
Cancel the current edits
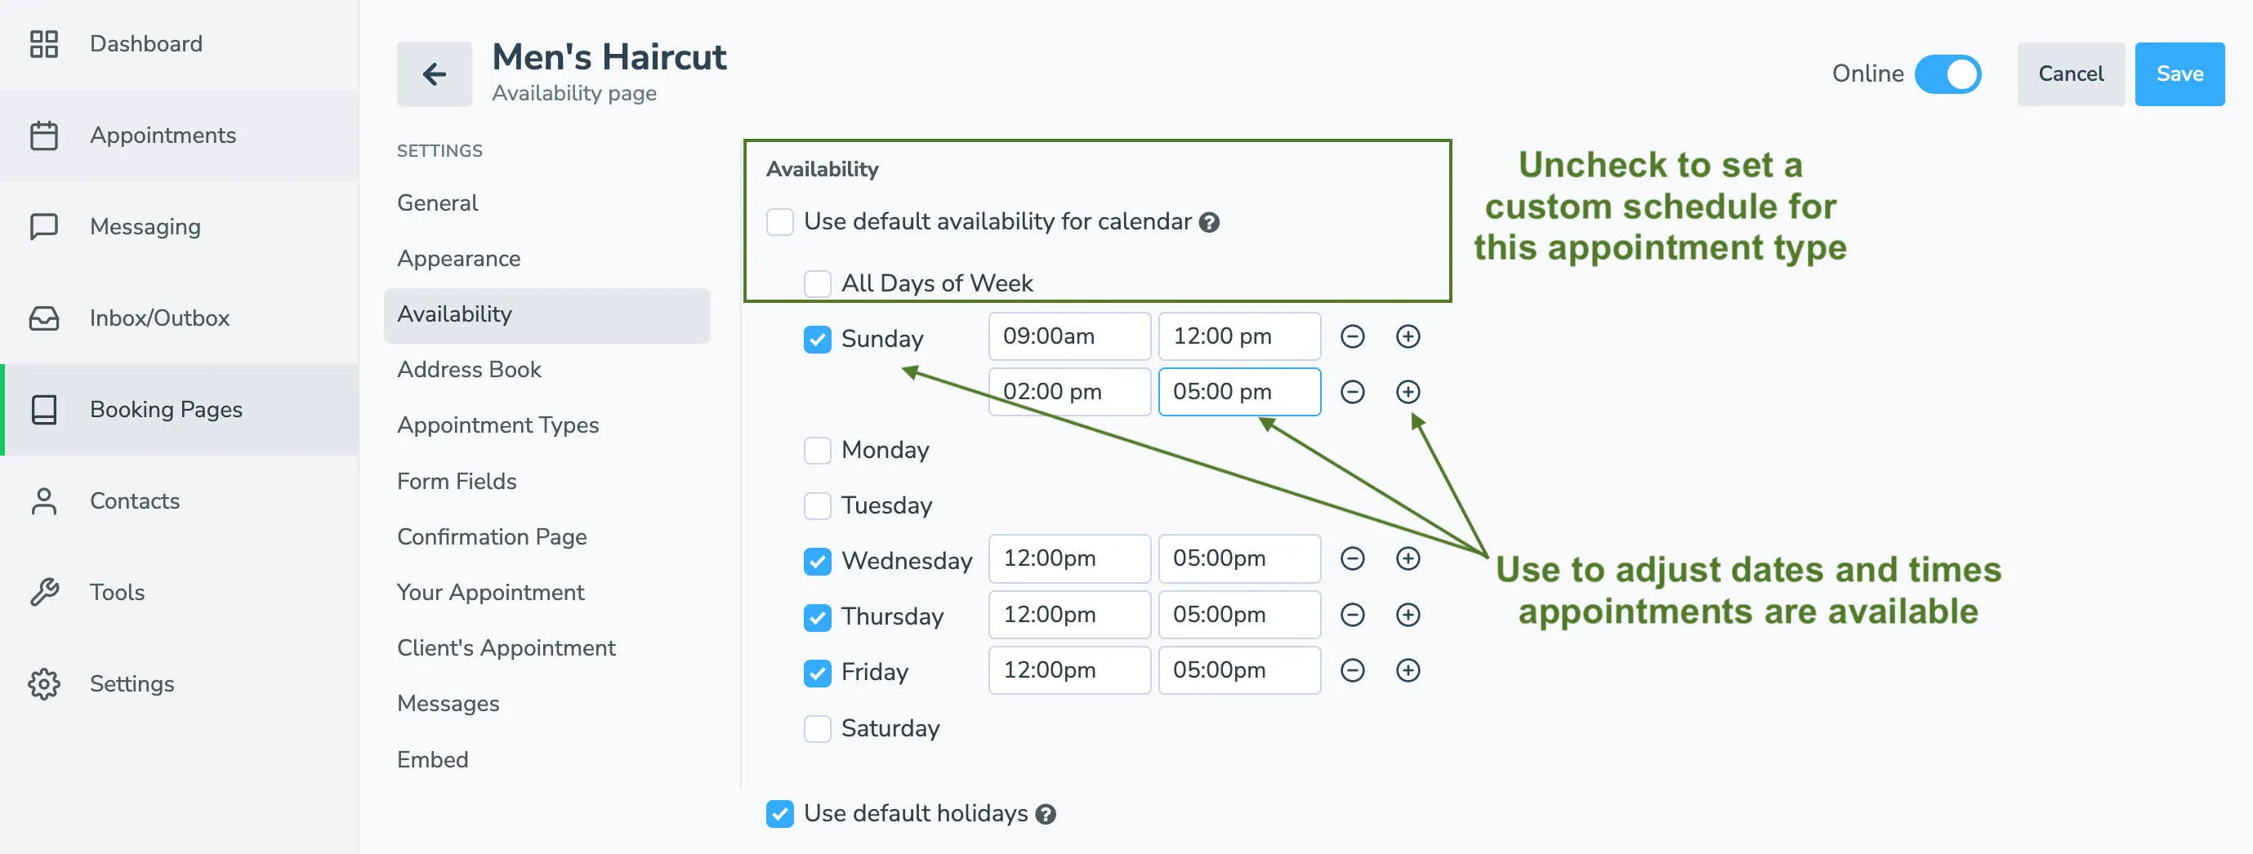coord(2069,74)
